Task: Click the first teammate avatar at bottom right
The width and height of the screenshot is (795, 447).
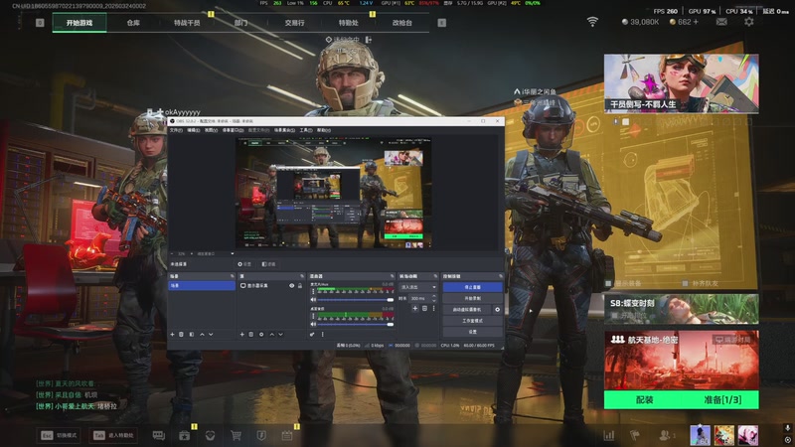Action: pyautogui.click(x=700, y=435)
